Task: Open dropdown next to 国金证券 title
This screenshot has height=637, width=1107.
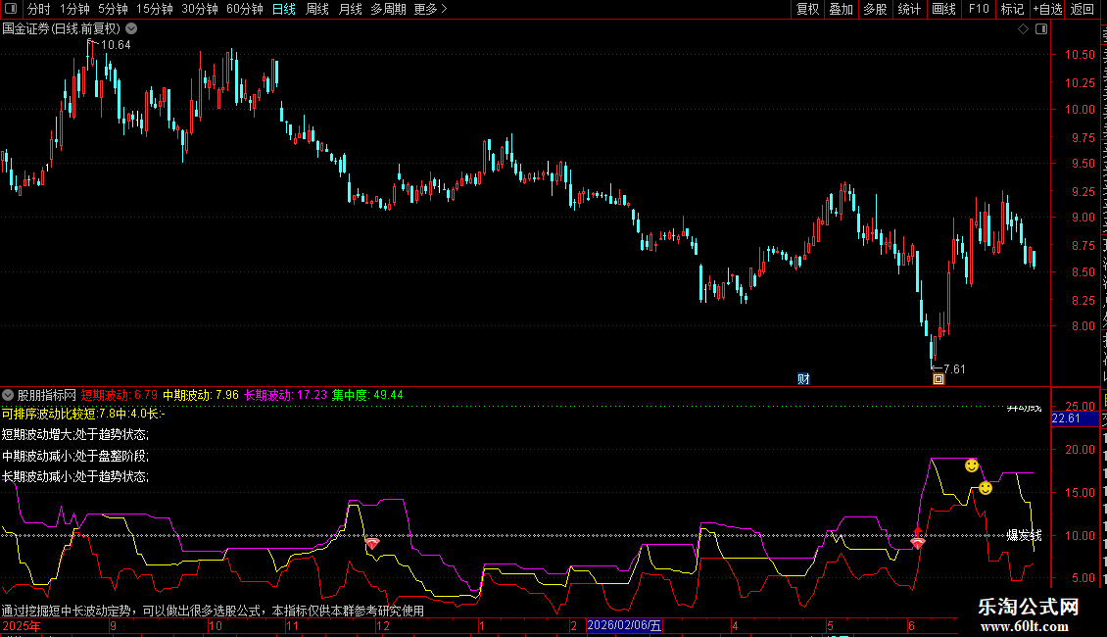Action: [131, 29]
